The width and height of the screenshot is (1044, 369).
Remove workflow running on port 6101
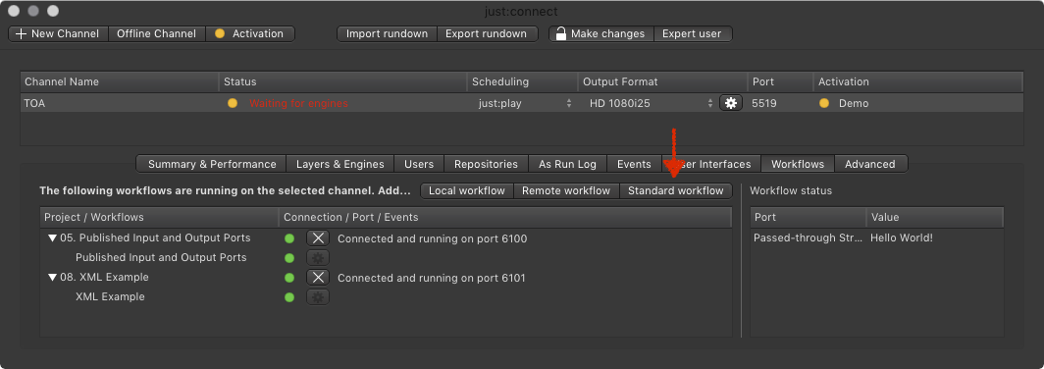[x=318, y=277]
